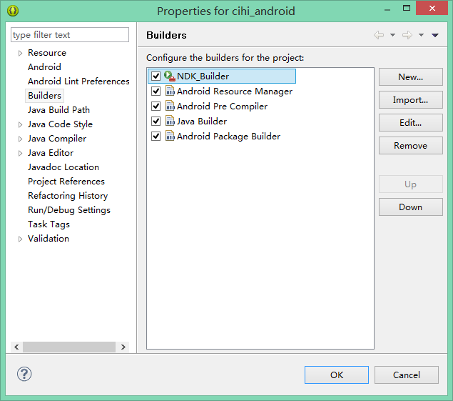Open the view menu dropdown triangle
Screen dimensions: 453x401
(x=435, y=35)
